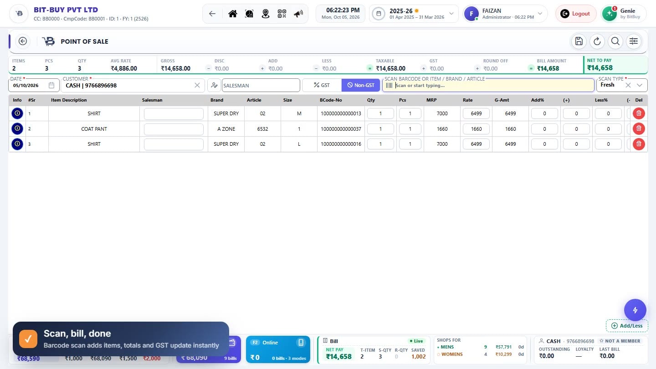Image resolution: width=656 pixels, height=369 pixels.
Task: Delete the COAT PANT row
Action: [x=639, y=129]
